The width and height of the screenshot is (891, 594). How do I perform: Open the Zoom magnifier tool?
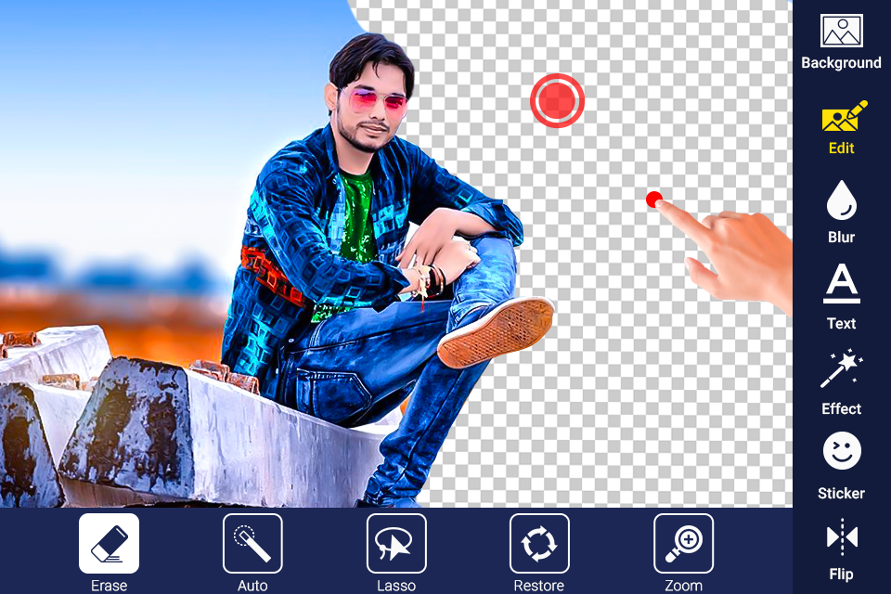(684, 543)
